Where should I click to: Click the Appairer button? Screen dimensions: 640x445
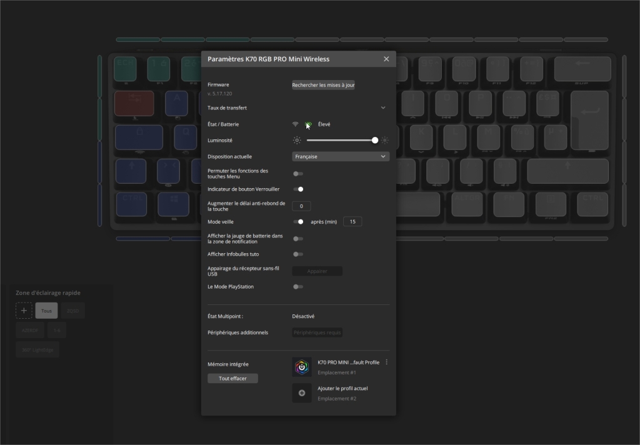point(317,271)
